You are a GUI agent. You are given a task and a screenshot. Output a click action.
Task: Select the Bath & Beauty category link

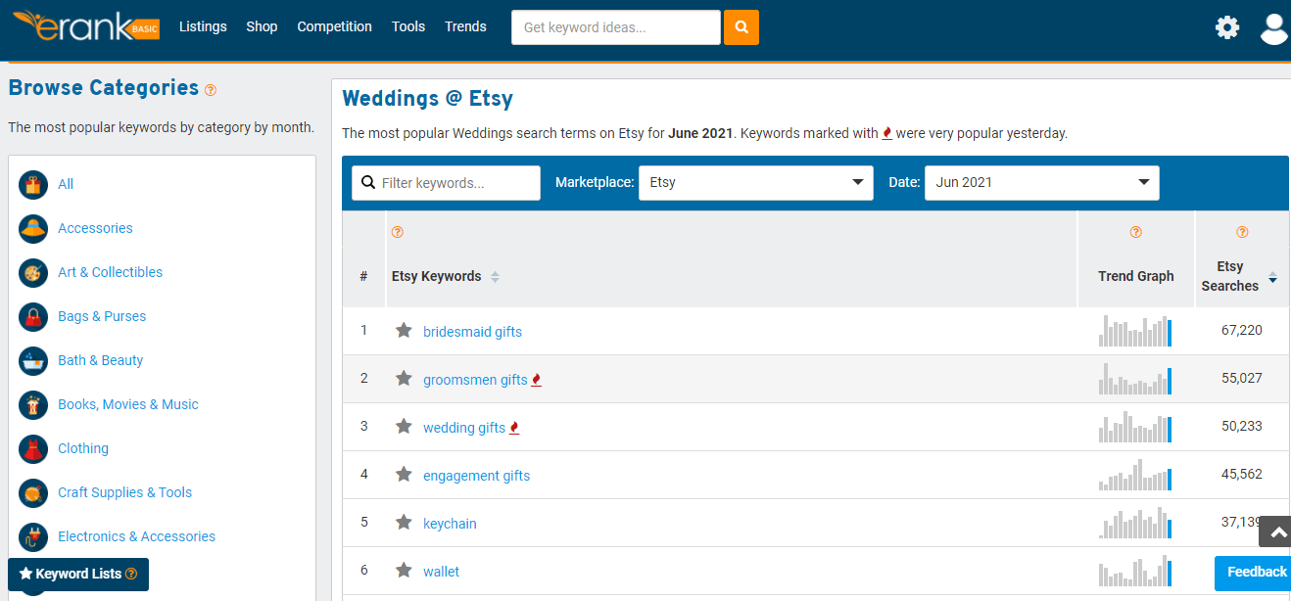tap(101, 360)
